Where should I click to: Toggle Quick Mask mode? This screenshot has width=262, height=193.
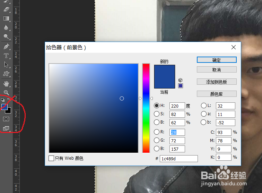[x=6, y=119]
